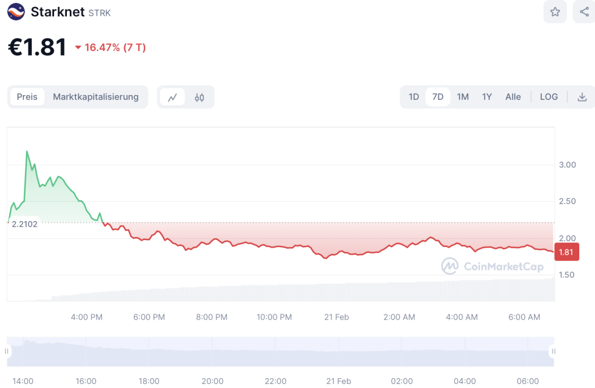The height and width of the screenshot is (388, 595).
Task: Click the left range slider handle
Action: click(8, 351)
